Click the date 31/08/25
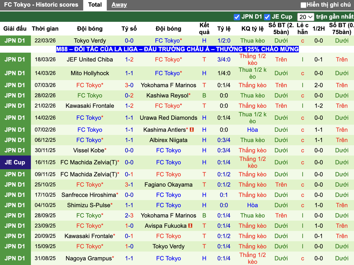This screenshot has height=265, width=354. [x=45, y=258]
